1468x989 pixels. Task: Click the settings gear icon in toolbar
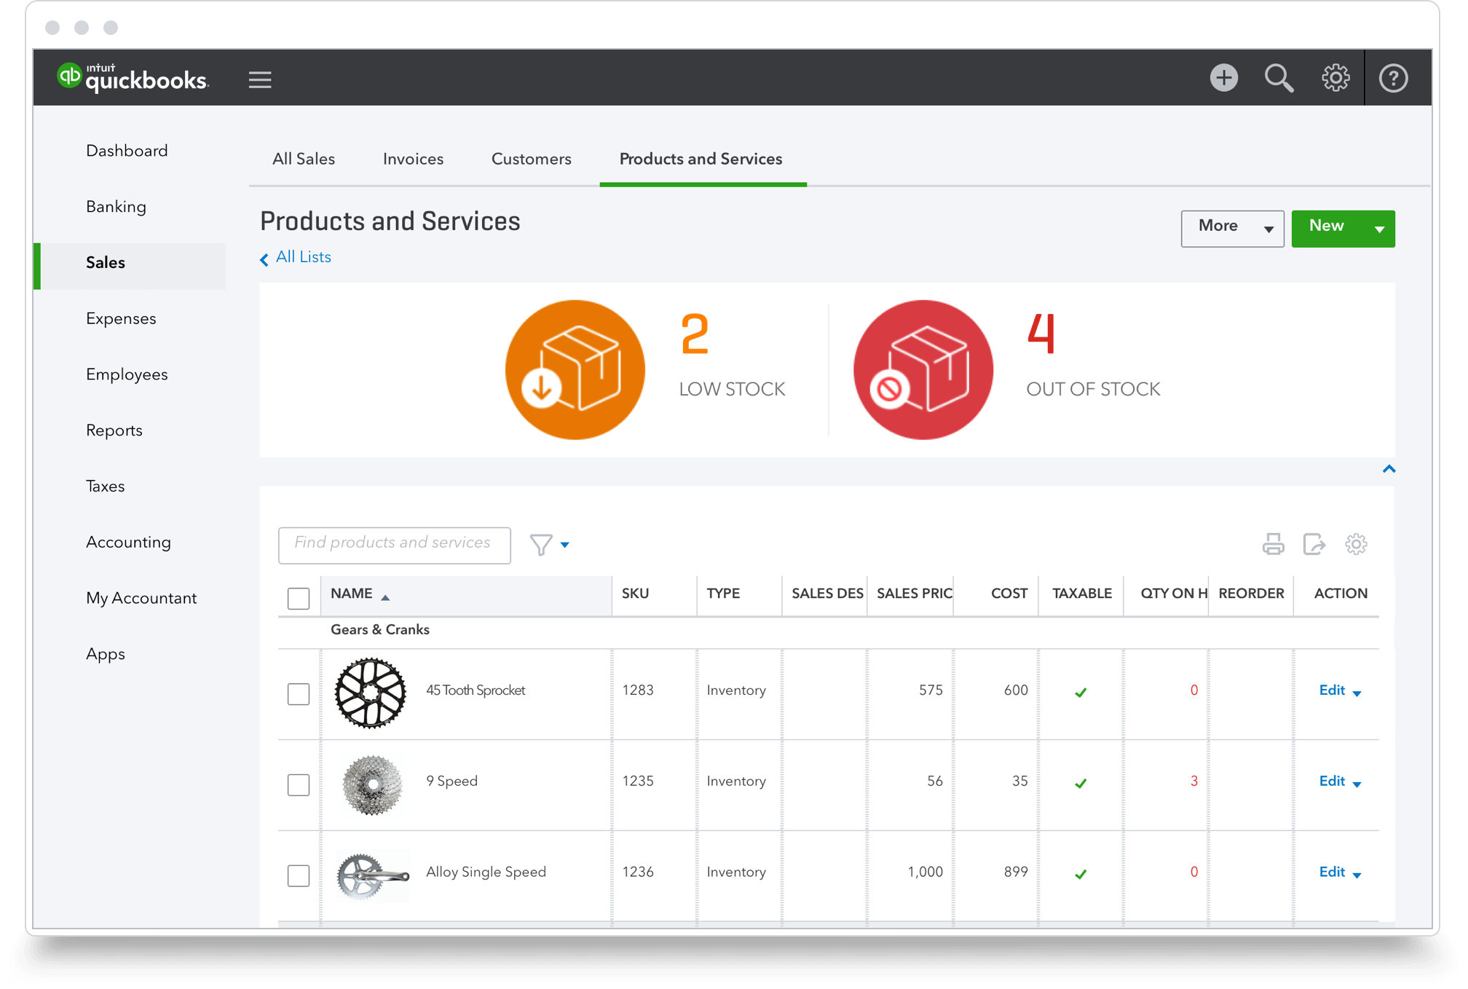[x=1335, y=79]
